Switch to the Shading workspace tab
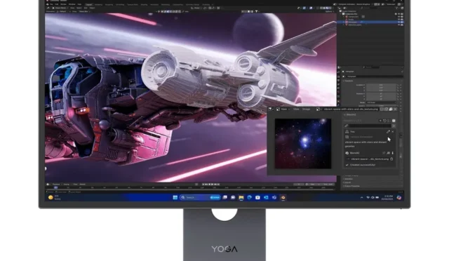Image resolution: width=449 pixels, height=261 pixels. 144,5
